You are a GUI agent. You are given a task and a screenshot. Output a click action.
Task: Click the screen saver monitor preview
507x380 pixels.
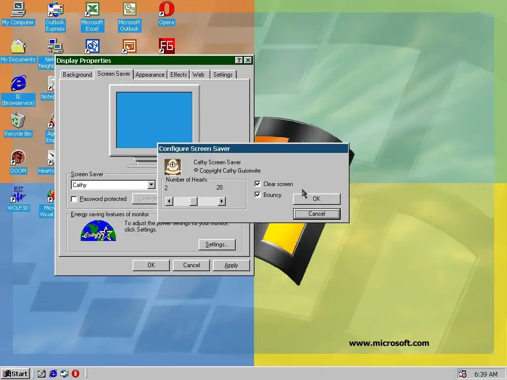point(154,120)
